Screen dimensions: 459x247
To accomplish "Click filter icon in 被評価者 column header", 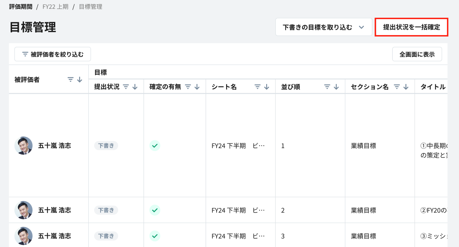I will coord(71,80).
